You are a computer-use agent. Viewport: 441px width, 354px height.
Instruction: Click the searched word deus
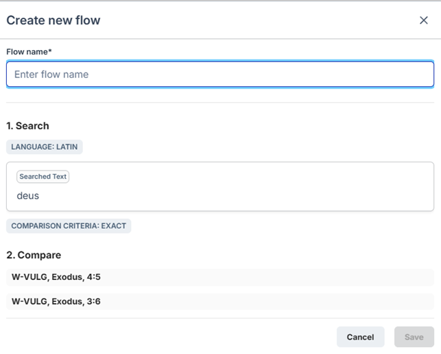coord(28,196)
